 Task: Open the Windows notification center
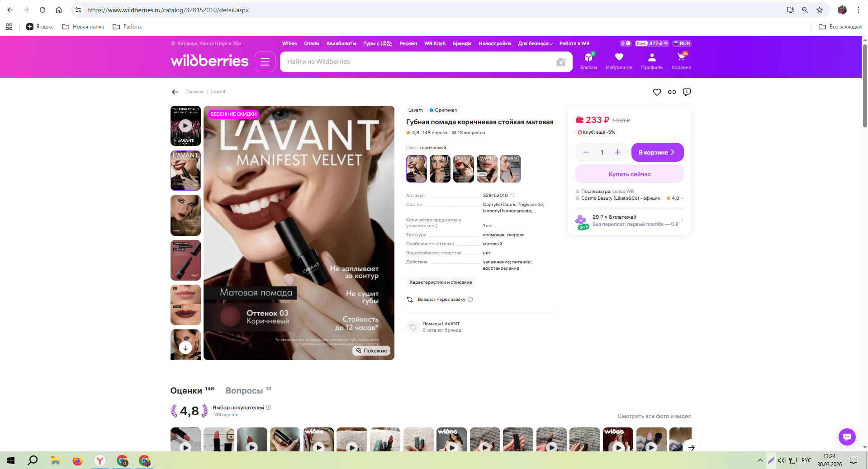coord(854,460)
